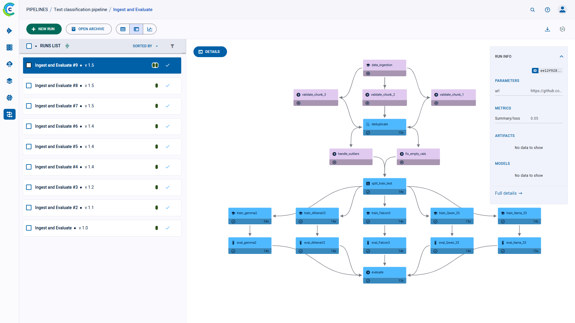Open the runs filter funnel icon
Viewport: 575px width, 323px height.
coord(172,46)
